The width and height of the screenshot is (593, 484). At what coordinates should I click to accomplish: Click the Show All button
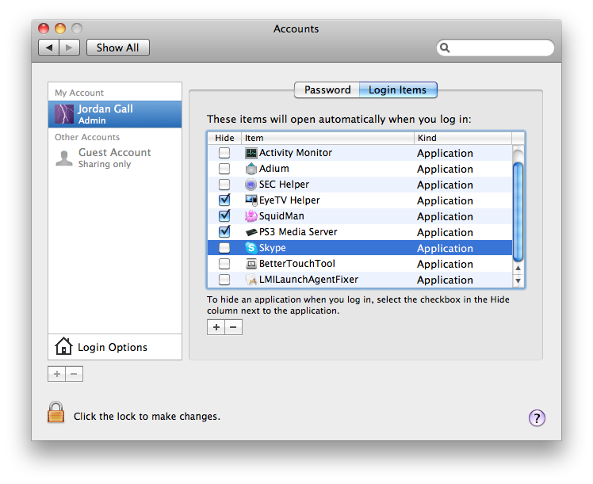tap(118, 48)
